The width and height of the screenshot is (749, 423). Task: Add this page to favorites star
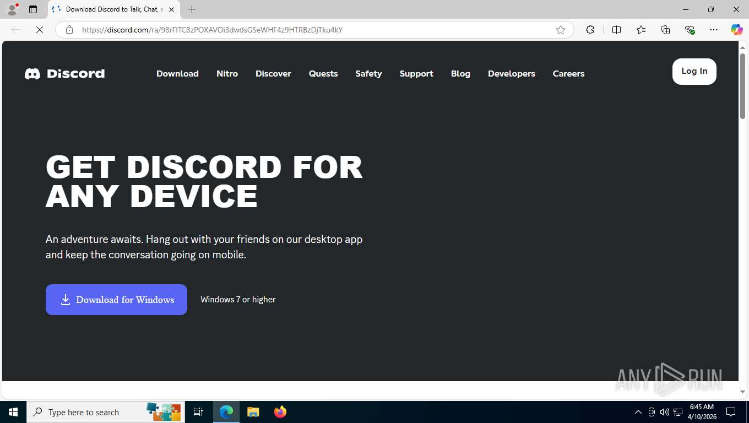coord(561,30)
